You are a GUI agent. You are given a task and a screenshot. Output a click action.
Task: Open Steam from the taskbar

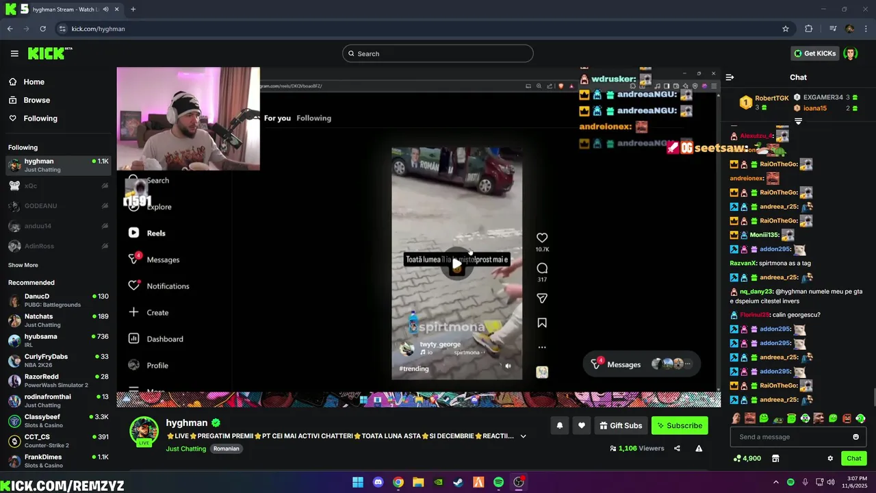[x=458, y=482]
